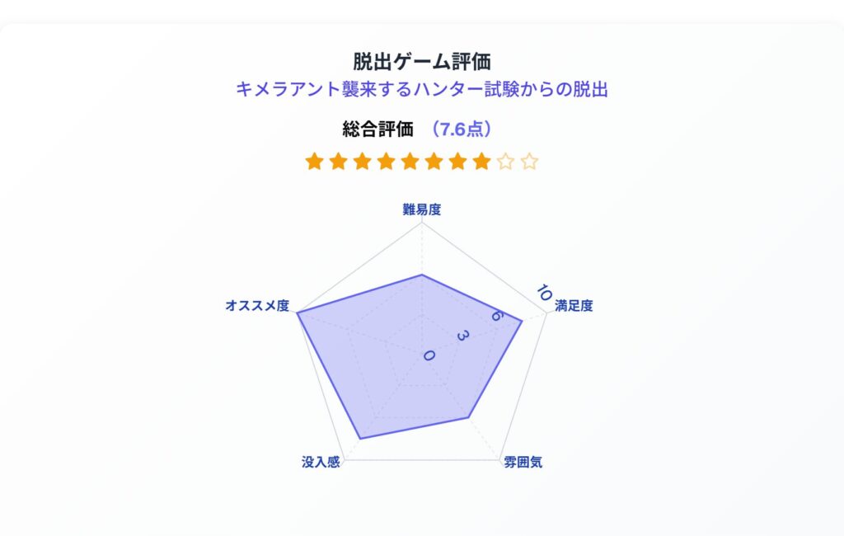Click the sixth filled star

point(434,161)
